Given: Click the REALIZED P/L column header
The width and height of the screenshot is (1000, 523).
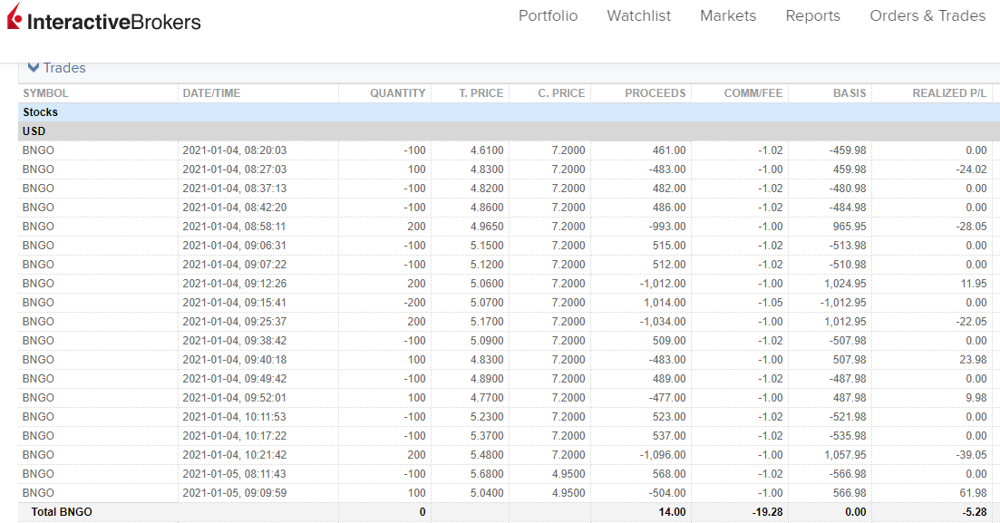Looking at the screenshot, I should [949, 93].
